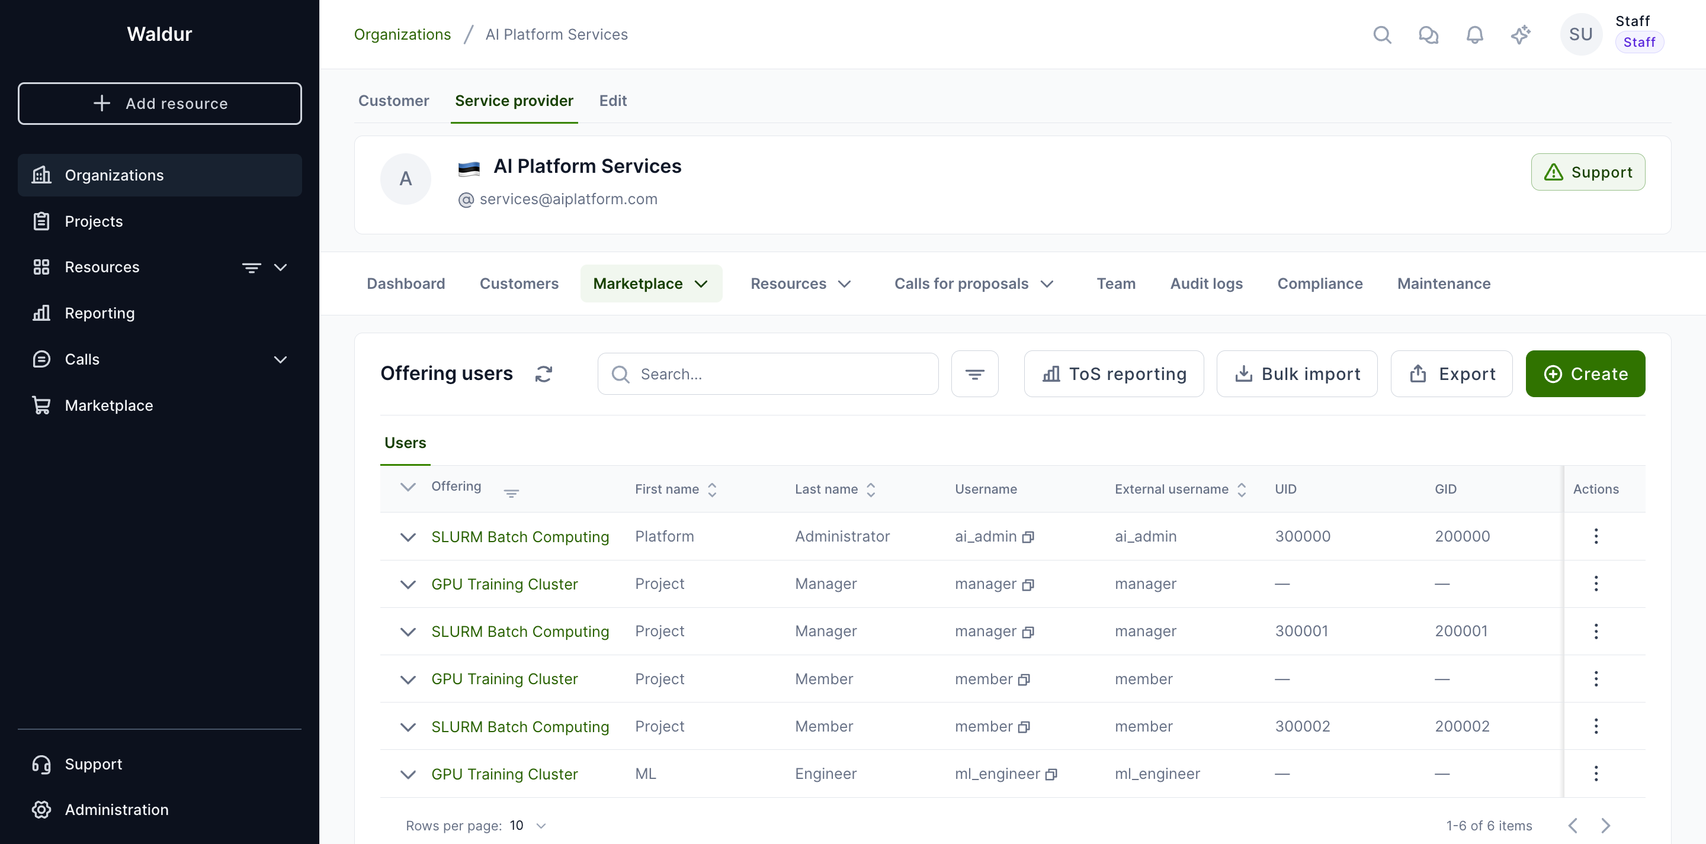1706x844 pixels.
Task: Expand the ml_engineer GPU Training row
Action: coord(408,775)
